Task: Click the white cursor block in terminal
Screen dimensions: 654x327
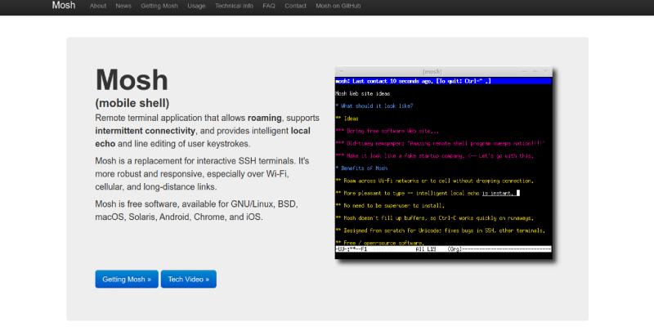Action: tap(518, 193)
